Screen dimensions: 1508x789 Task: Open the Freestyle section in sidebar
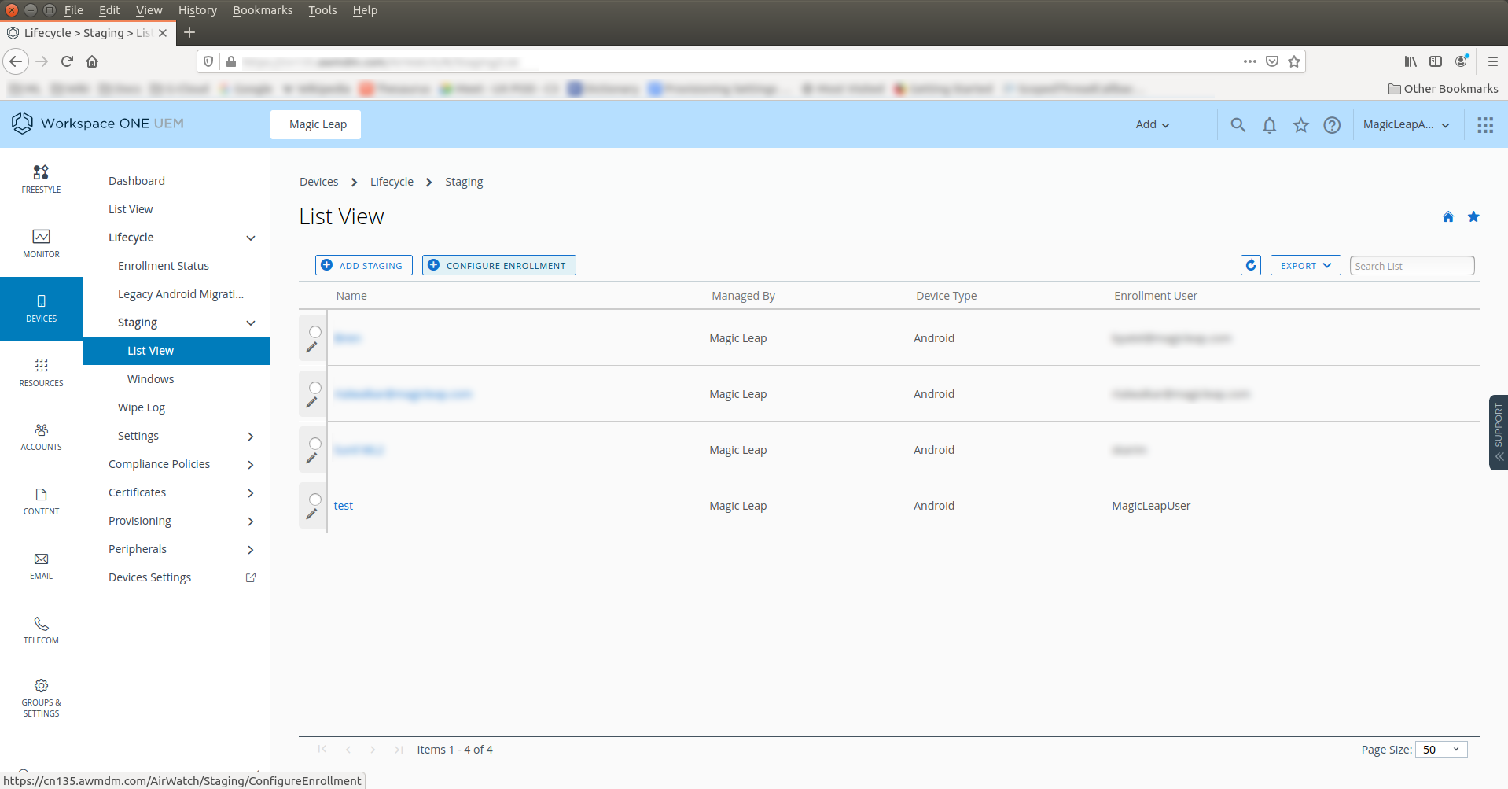[x=41, y=179]
